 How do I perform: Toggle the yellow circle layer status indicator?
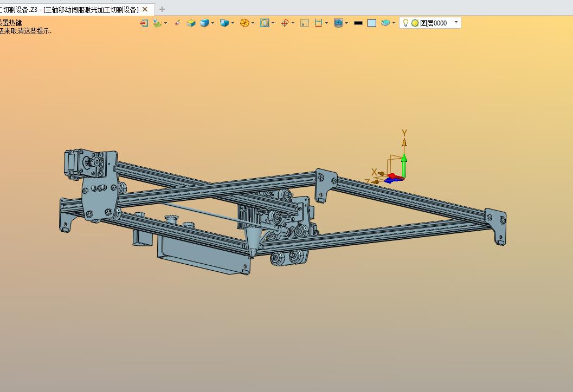click(415, 23)
